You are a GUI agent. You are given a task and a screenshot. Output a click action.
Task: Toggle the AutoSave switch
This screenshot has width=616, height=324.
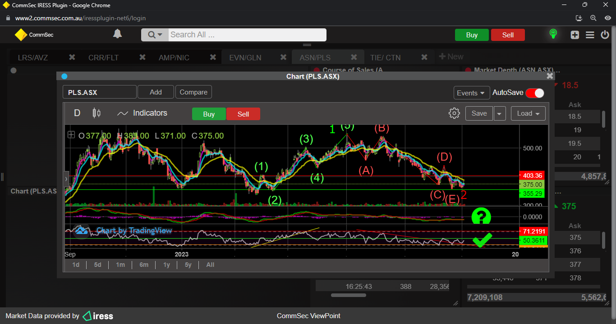pyautogui.click(x=535, y=93)
